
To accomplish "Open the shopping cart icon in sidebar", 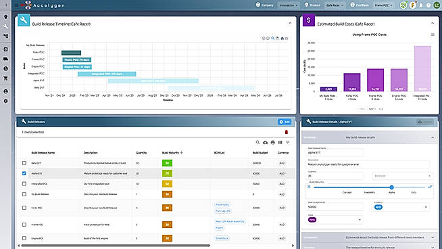I will pyautogui.click(x=5, y=78).
